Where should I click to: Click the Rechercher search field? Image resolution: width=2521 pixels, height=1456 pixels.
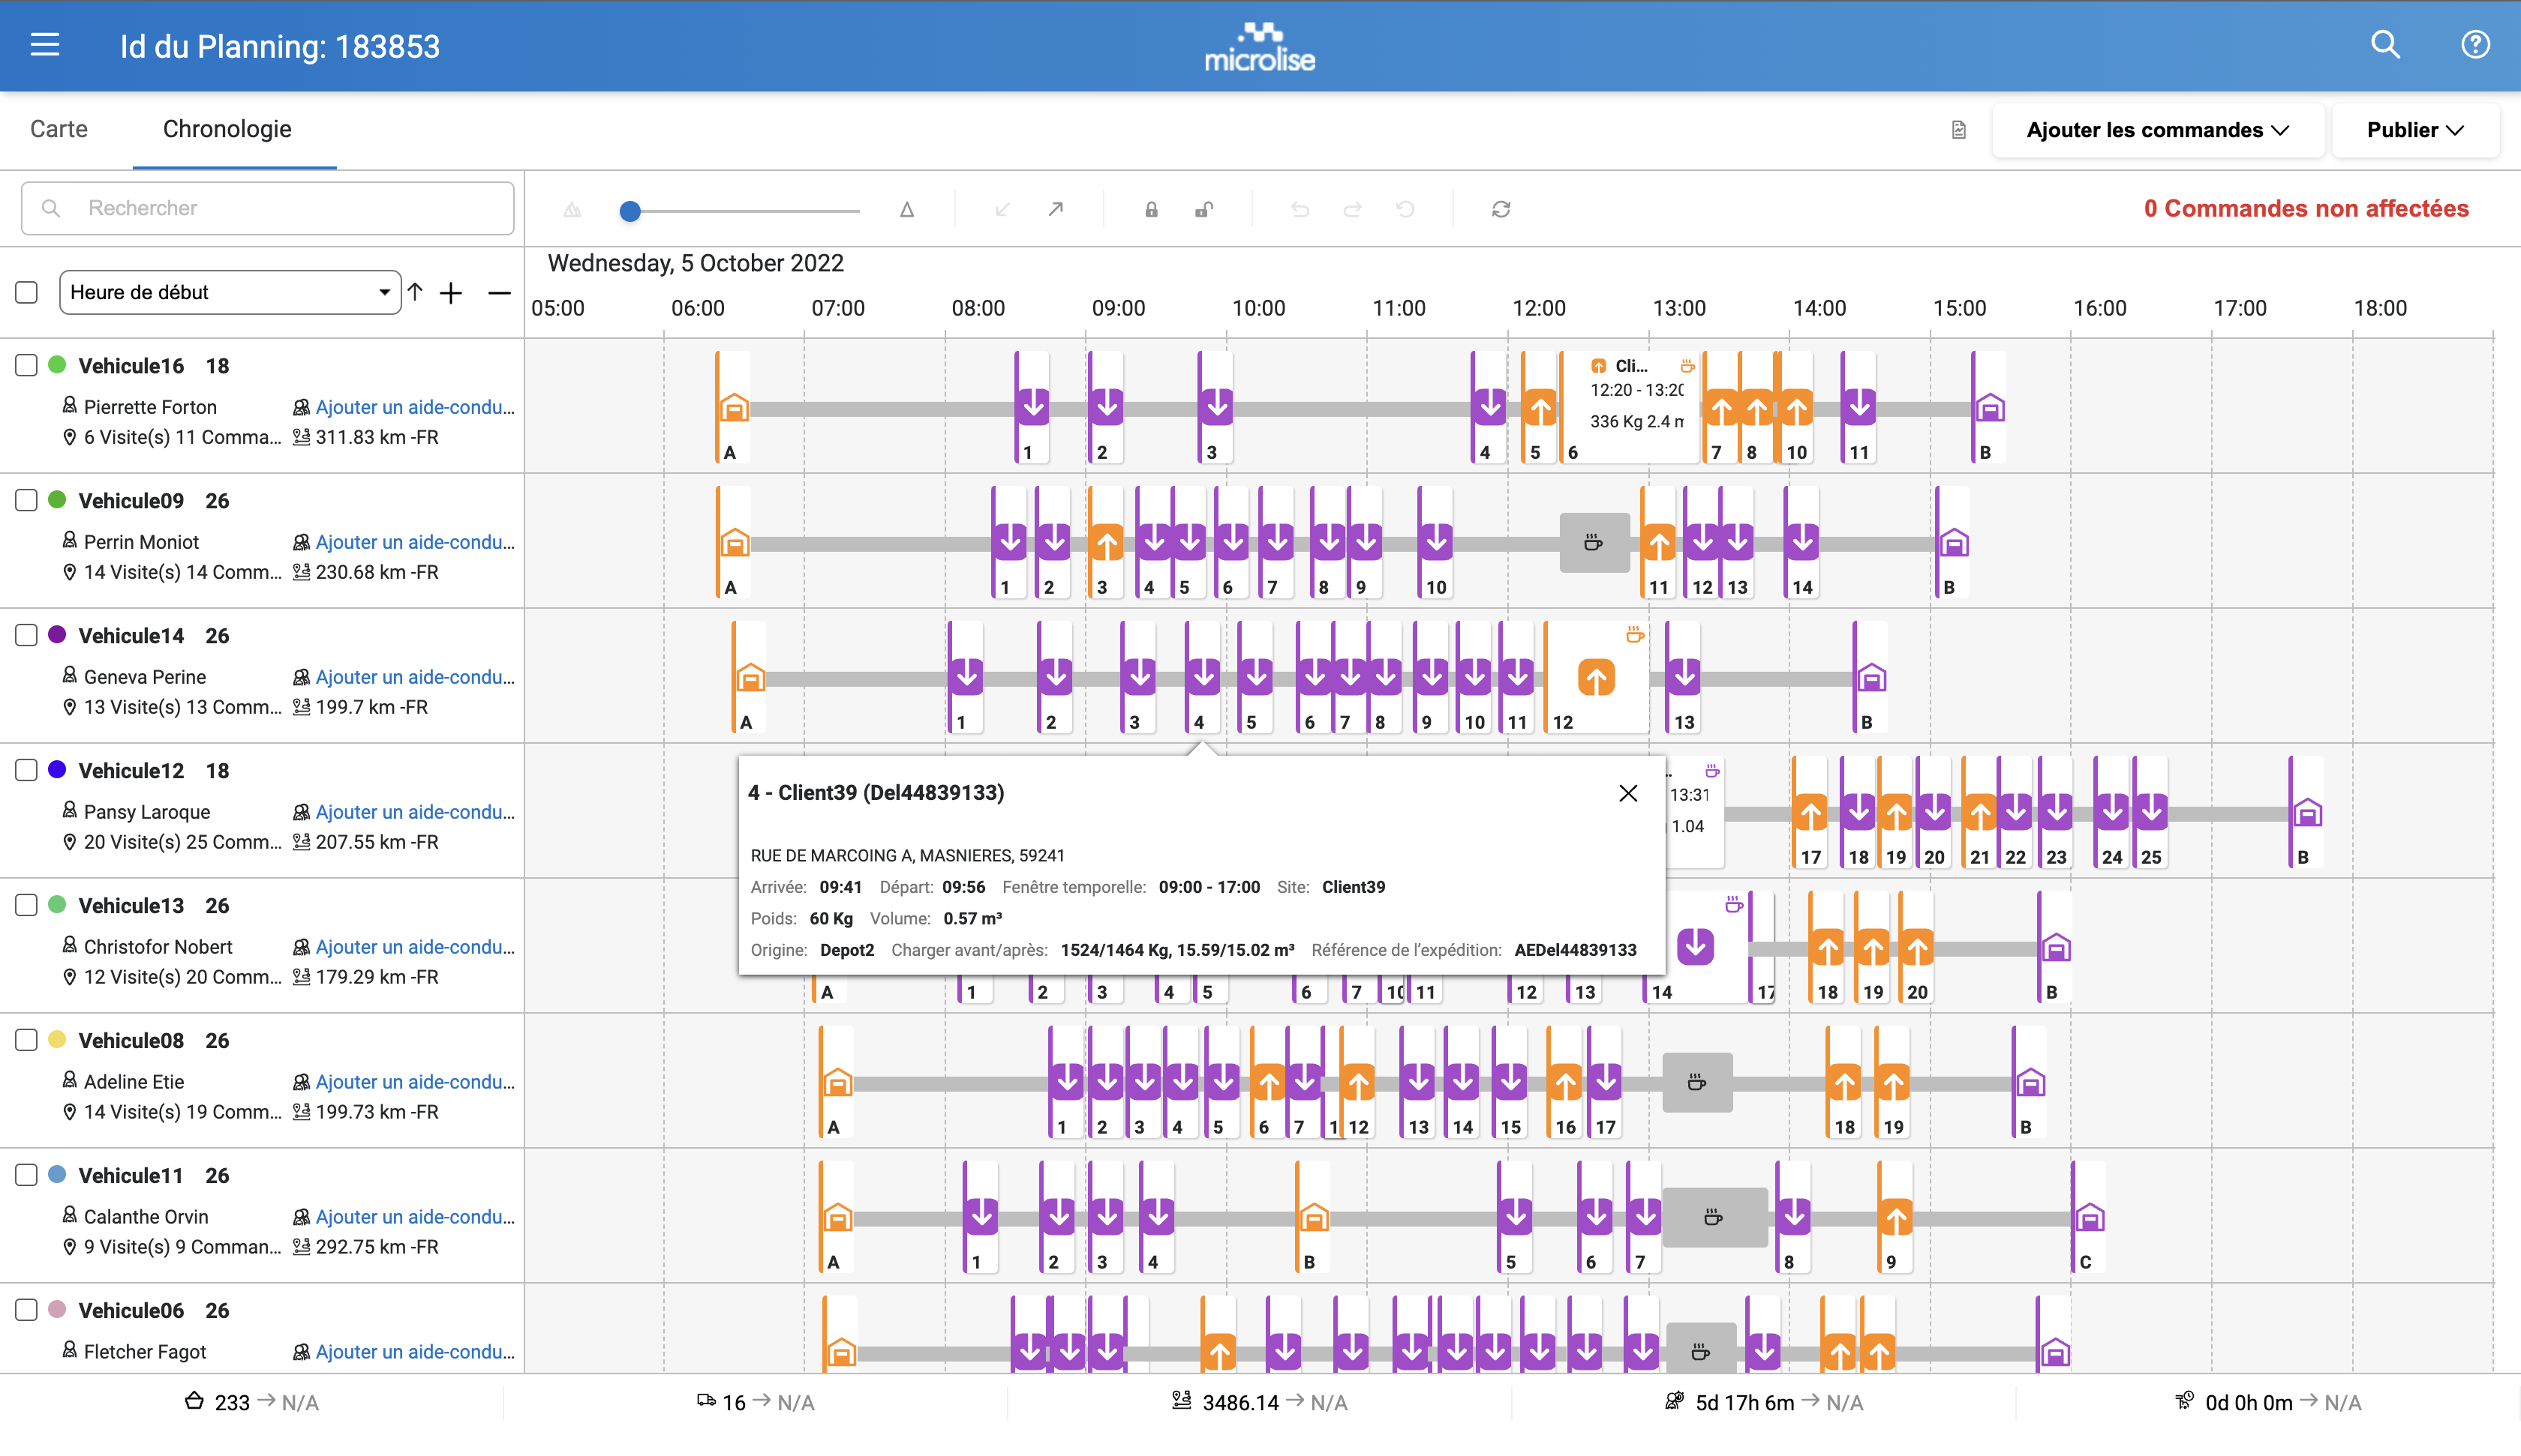tap(267, 208)
